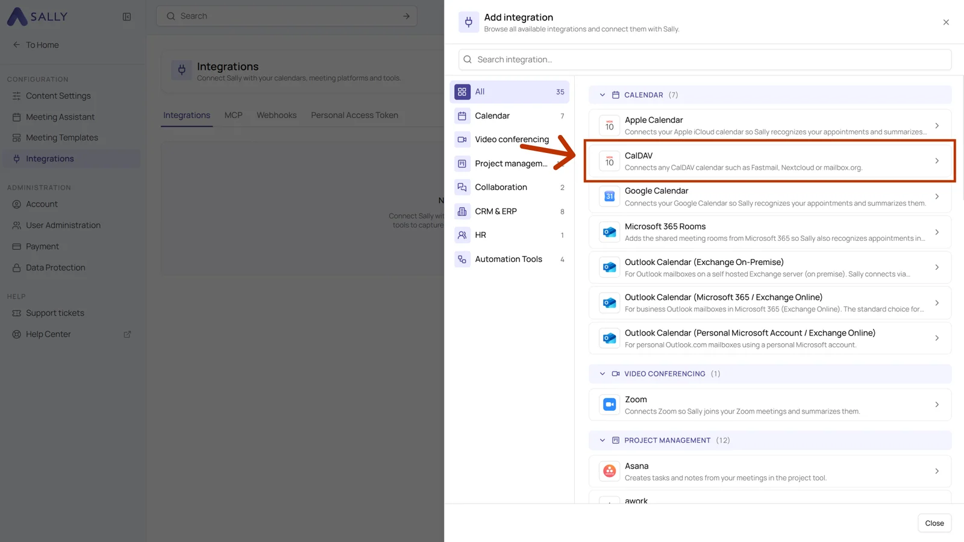
Task: Collapse the CALENDAR section
Action: (602, 95)
